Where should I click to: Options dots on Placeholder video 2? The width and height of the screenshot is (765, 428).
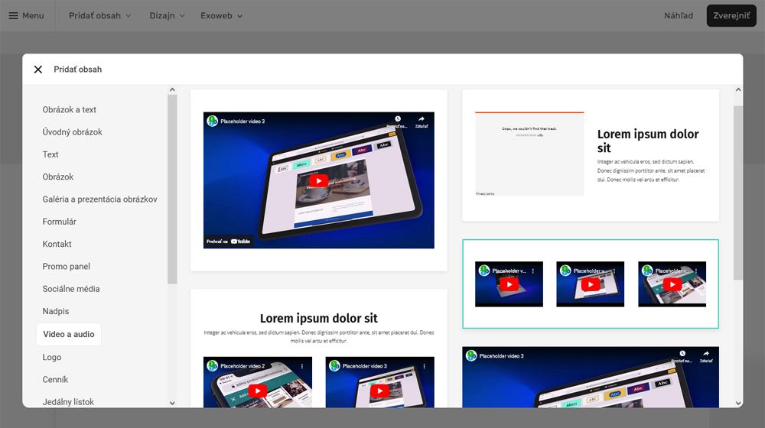(302, 365)
